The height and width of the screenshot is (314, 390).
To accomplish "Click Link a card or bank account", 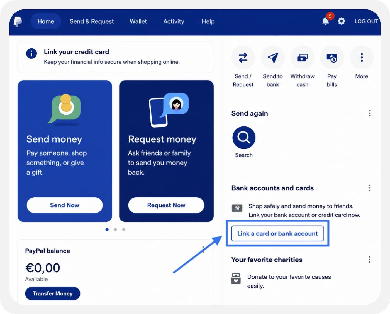I will [x=277, y=233].
